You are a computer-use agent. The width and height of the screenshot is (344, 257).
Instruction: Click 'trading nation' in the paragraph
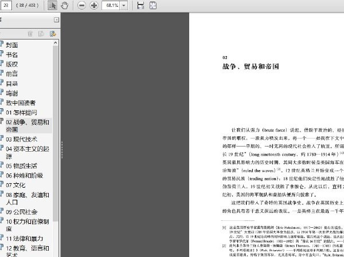pyautogui.click(x=264, y=179)
